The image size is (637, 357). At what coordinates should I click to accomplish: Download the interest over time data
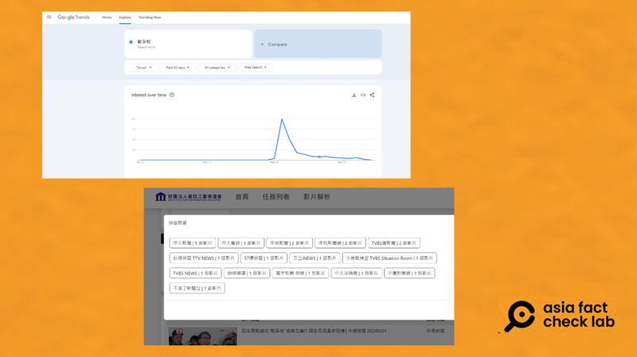pos(354,95)
